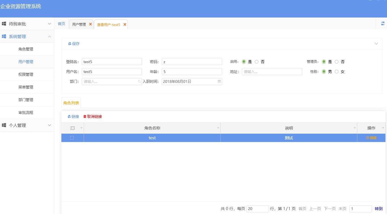Click the 企业资源管理系统 title

[21, 6]
